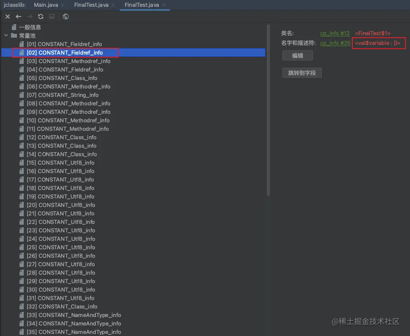Switch to the middle FinalTest.java tab
Screen dimensions: 410x336
[x=91, y=5]
